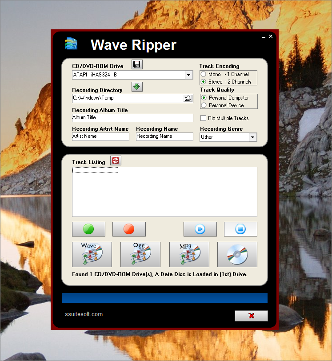Rip track to MP3 format
The height and width of the screenshot is (361, 332).
click(189, 254)
